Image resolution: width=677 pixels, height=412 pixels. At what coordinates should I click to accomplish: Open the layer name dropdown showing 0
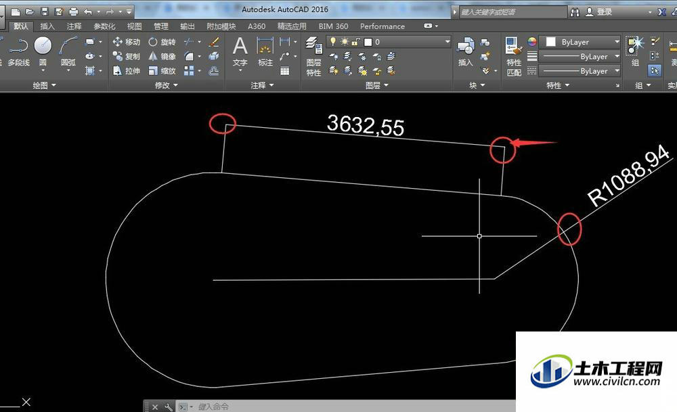pos(389,42)
